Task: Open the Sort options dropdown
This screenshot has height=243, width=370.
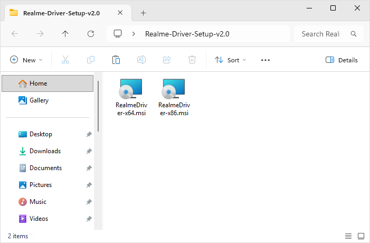Action: pyautogui.click(x=230, y=60)
